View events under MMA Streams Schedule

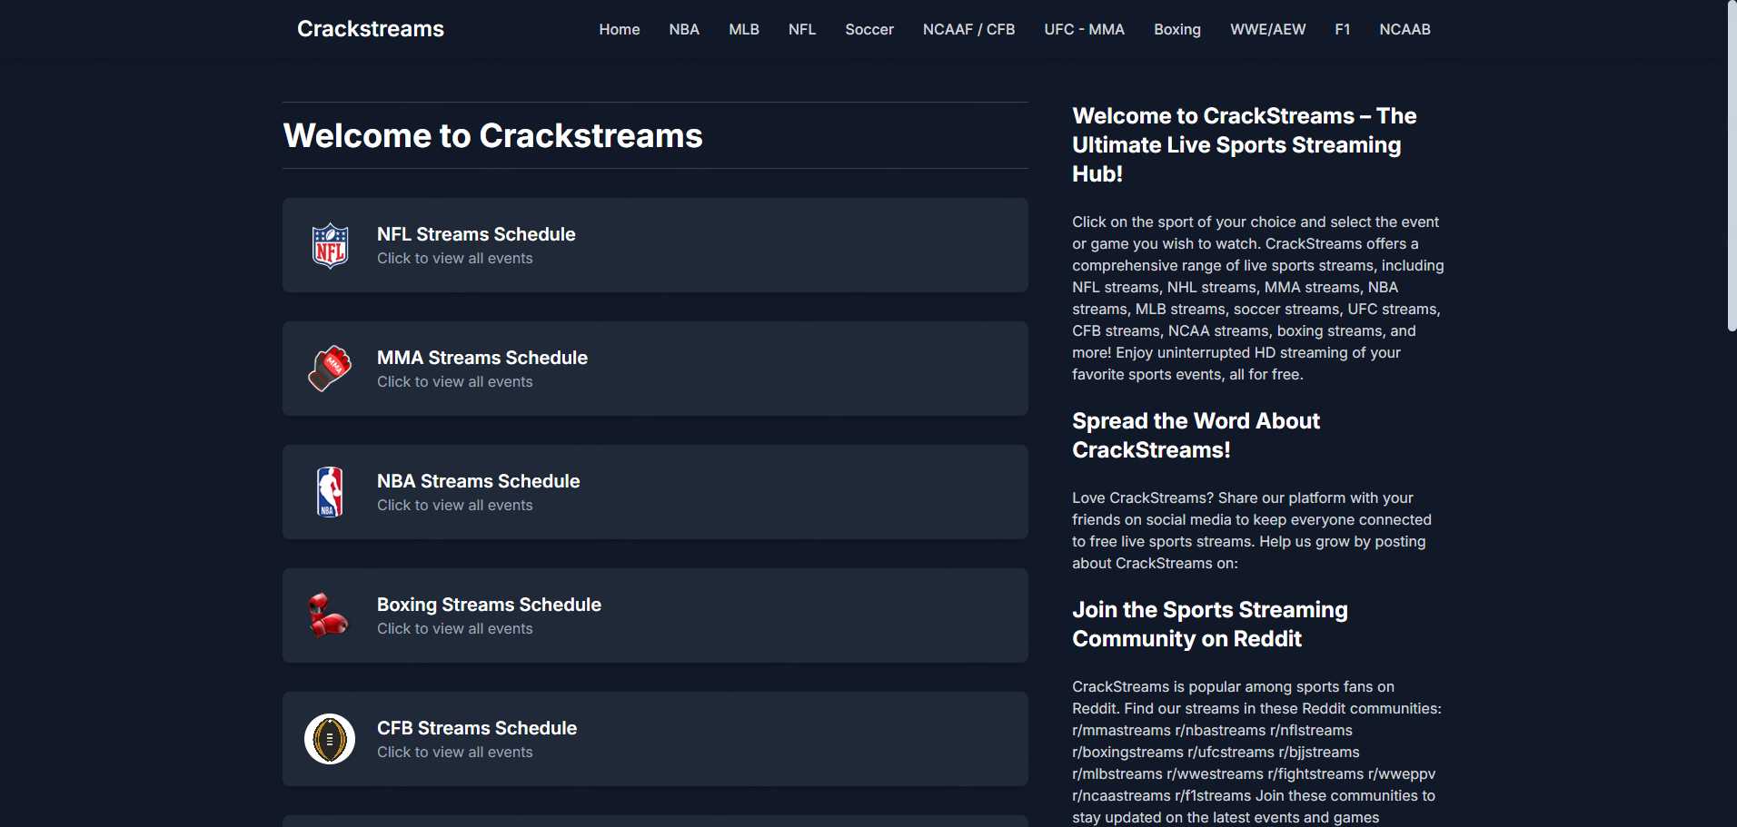pyautogui.click(x=454, y=382)
